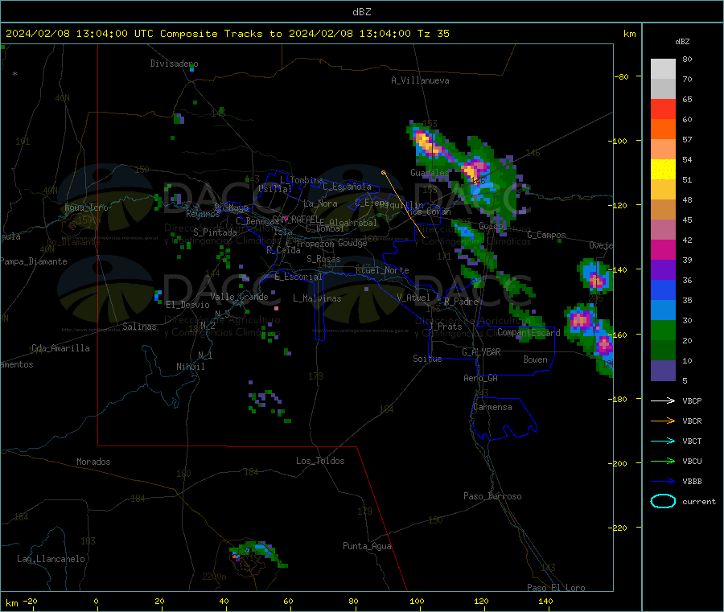
Task: Select the 'Atuel_Norte' place label
Action: click(x=382, y=270)
